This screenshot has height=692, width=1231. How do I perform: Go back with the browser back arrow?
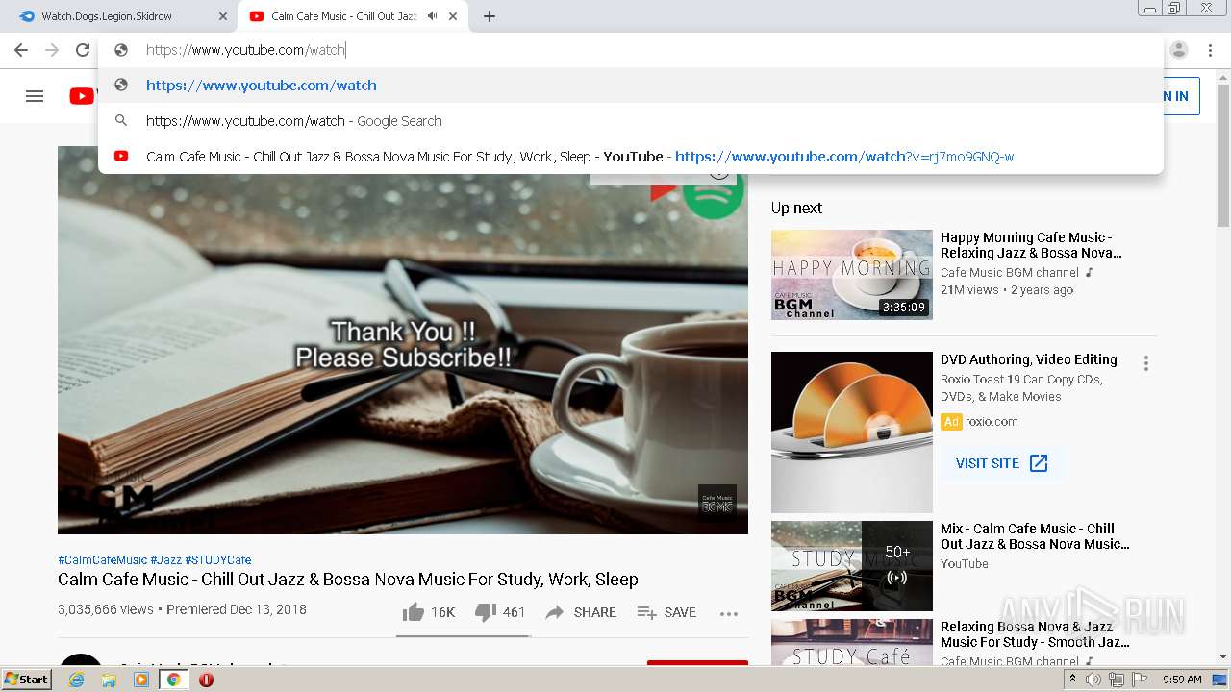[x=21, y=50]
